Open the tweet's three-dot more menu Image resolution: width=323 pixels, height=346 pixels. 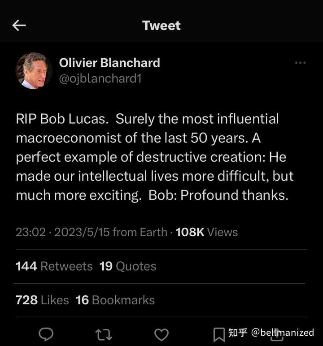point(300,63)
